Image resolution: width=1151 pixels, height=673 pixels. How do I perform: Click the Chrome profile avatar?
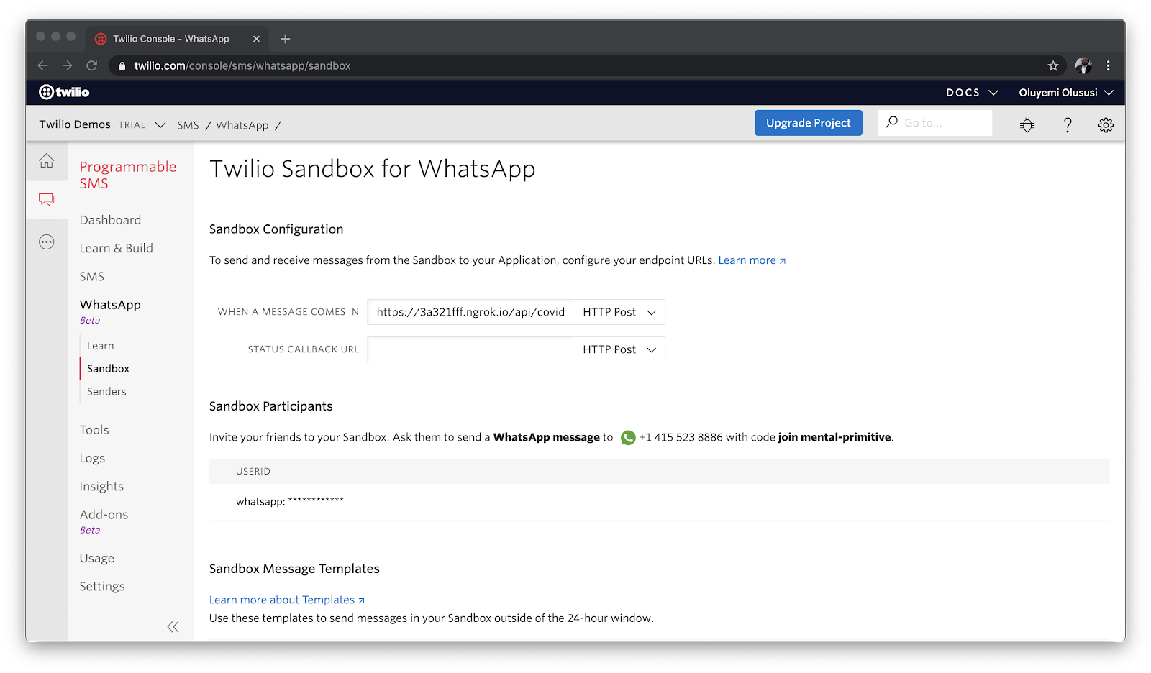coord(1083,65)
